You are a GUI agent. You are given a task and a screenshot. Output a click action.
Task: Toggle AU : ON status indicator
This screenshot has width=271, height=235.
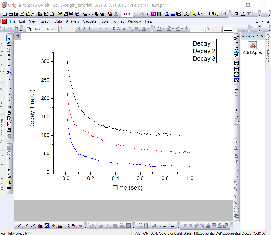coord(142,233)
